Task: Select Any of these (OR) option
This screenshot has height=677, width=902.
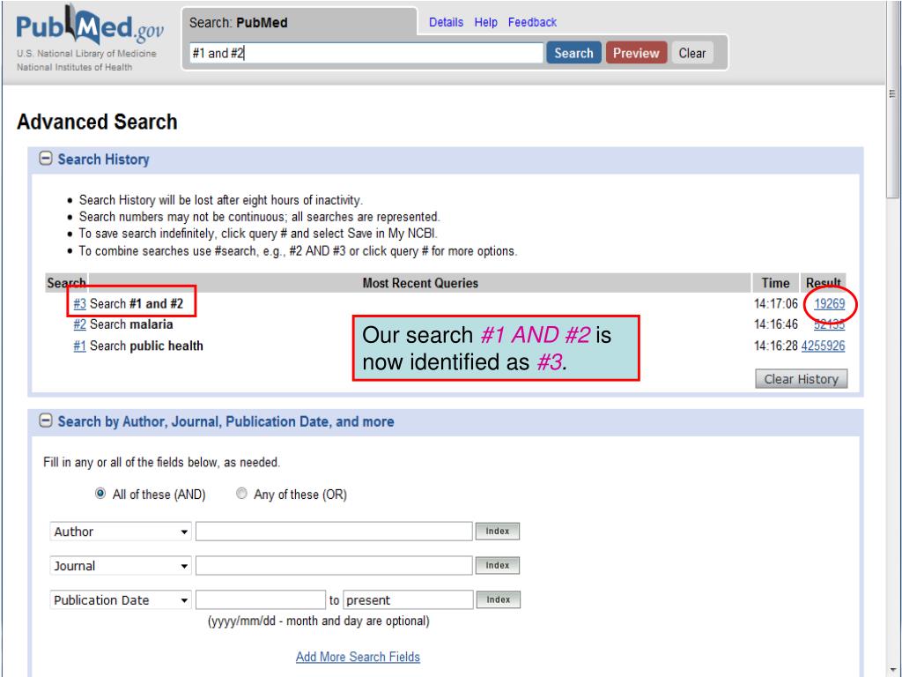Action: (241, 494)
